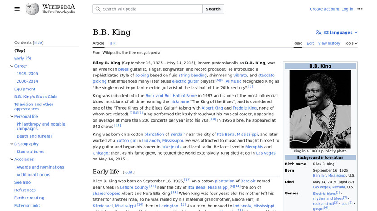Collapse the Discography section chevron
Viewport: 377px width, 211px height.
(12, 144)
